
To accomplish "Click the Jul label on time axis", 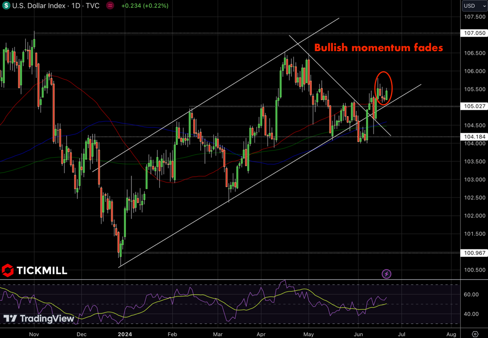I will pos(401,334).
